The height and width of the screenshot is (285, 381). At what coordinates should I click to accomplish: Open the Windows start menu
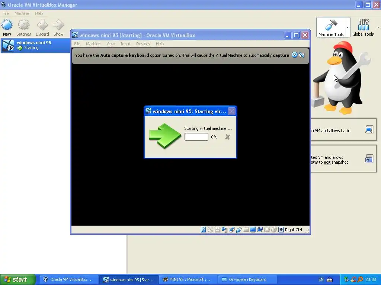click(18, 279)
